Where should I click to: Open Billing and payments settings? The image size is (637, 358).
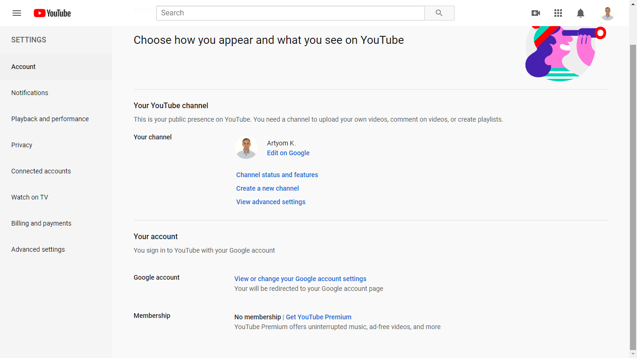(42, 223)
